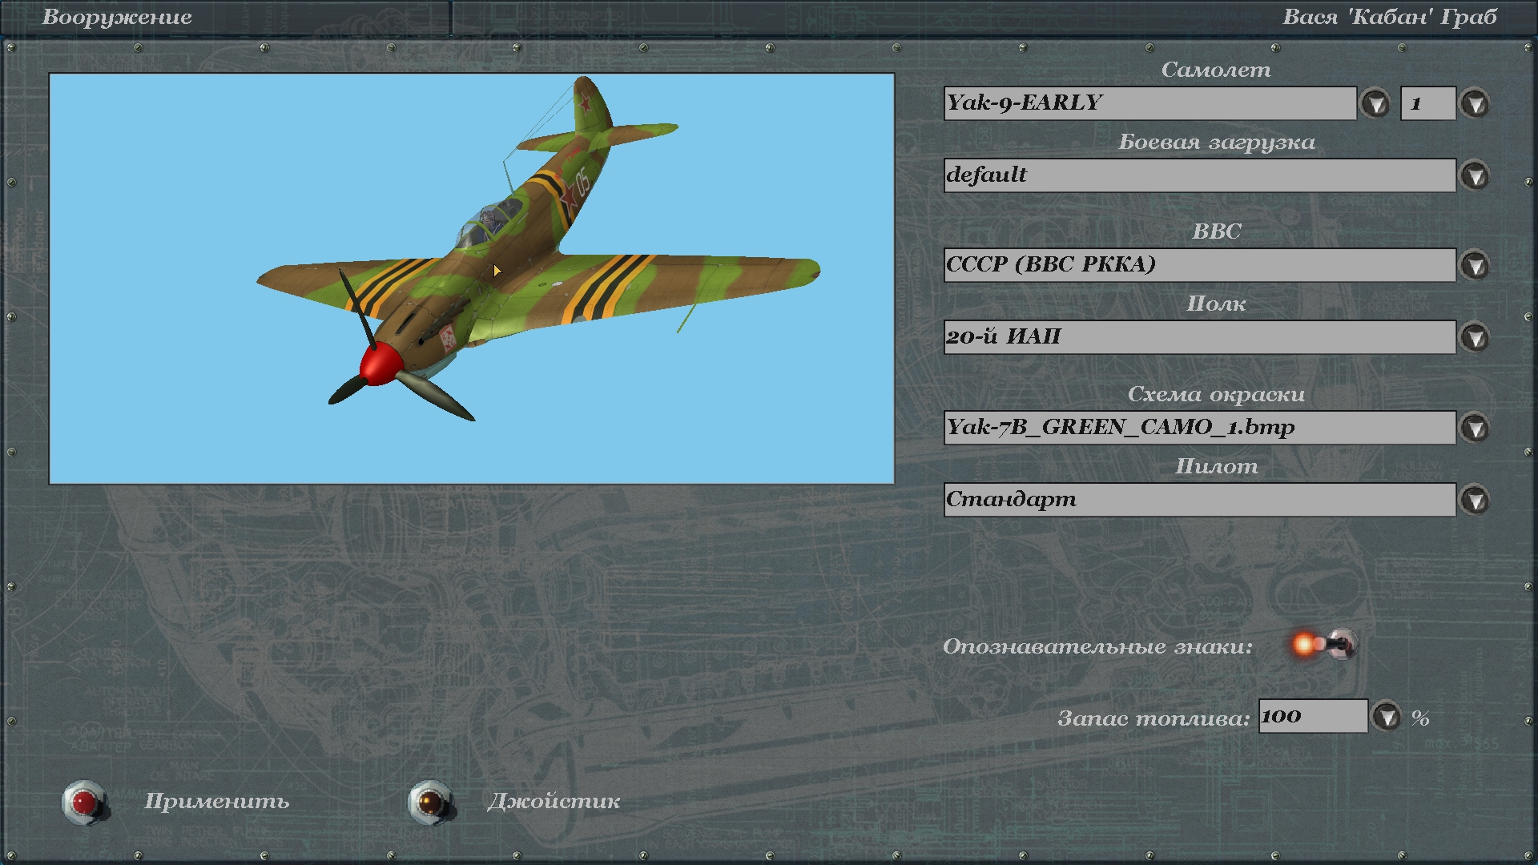Open the ВВС air force dropdown arrow
This screenshot has width=1538, height=865.
pos(1475,265)
